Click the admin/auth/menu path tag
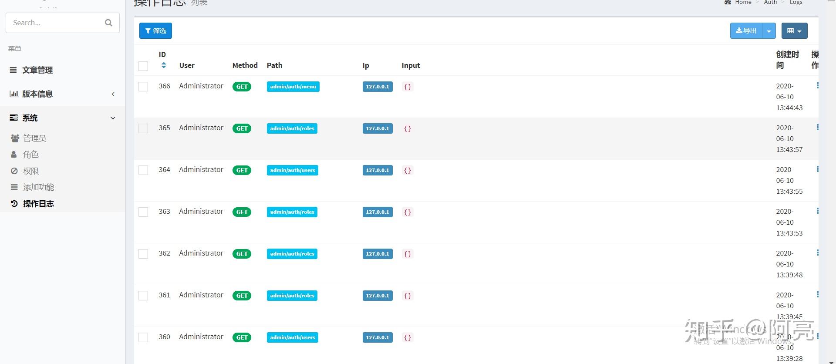 (293, 87)
